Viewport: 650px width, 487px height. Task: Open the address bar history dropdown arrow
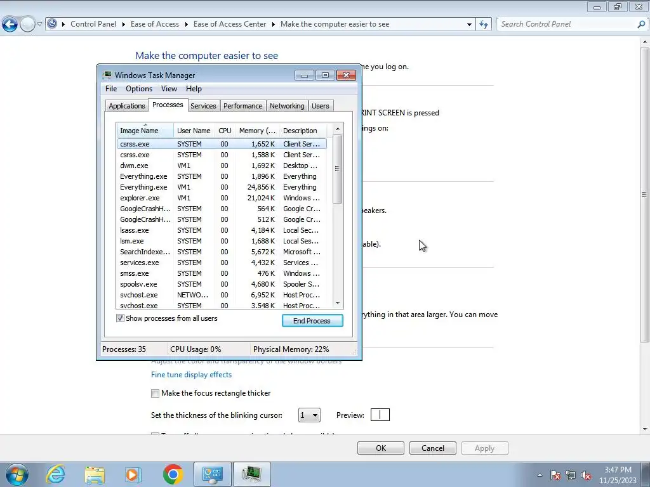point(469,25)
